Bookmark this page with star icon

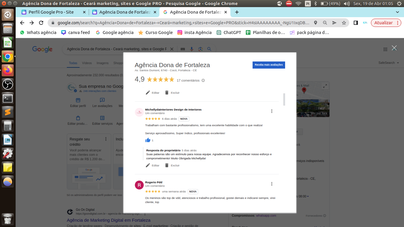(x=344, y=23)
